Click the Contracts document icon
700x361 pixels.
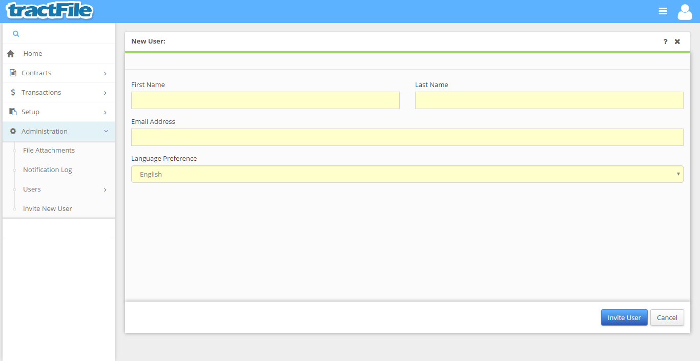point(13,73)
